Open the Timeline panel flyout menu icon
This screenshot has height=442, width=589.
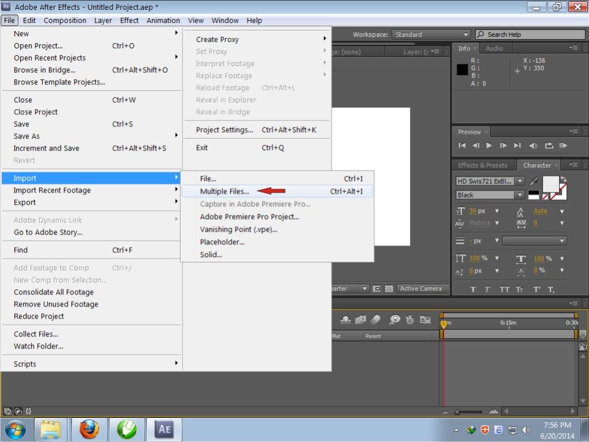pyautogui.click(x=573, y=303)
